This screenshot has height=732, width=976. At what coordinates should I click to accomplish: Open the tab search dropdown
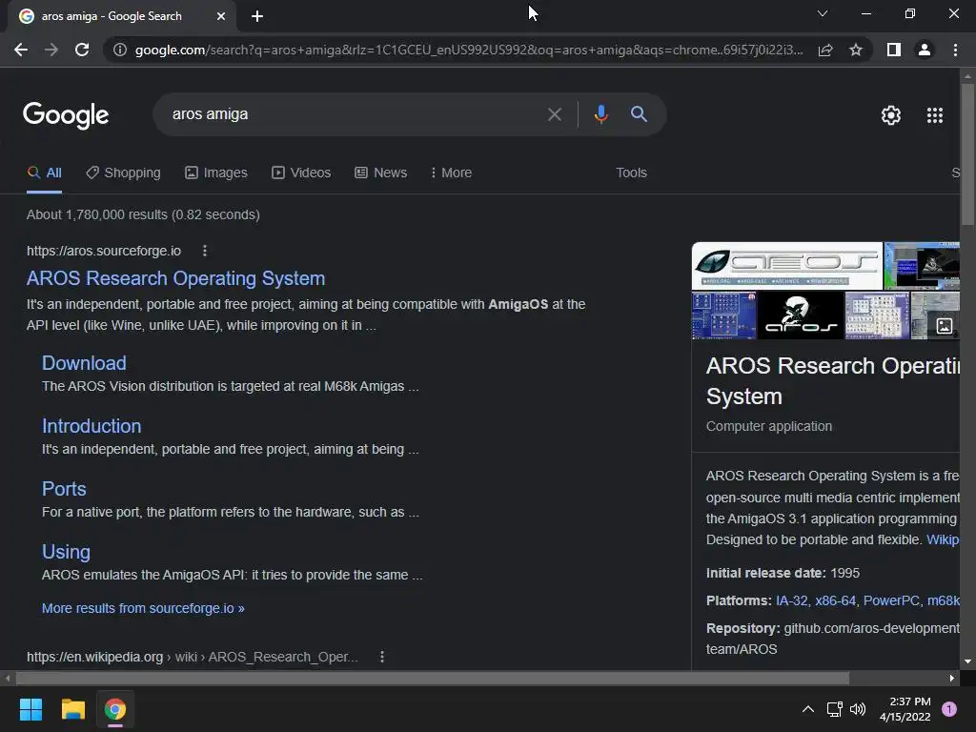tap(823, 13)
